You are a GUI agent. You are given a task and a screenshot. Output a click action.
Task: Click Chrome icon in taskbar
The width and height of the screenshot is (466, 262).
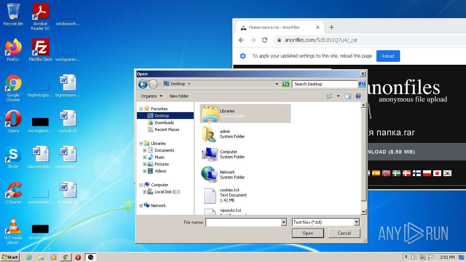66,257
